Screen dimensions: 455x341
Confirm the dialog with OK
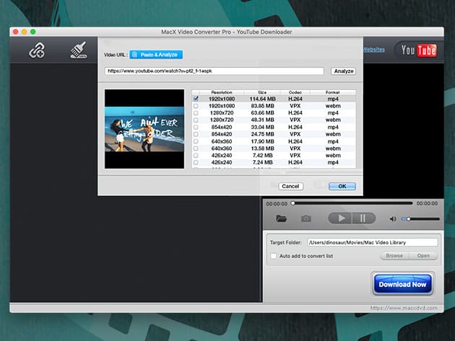click(x=342, y=186)
